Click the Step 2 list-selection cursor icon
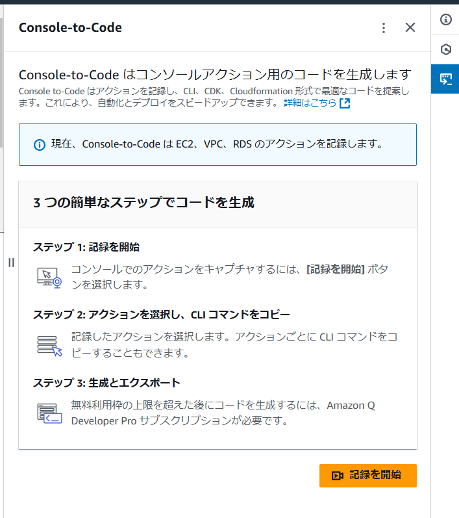 (49, 346)
